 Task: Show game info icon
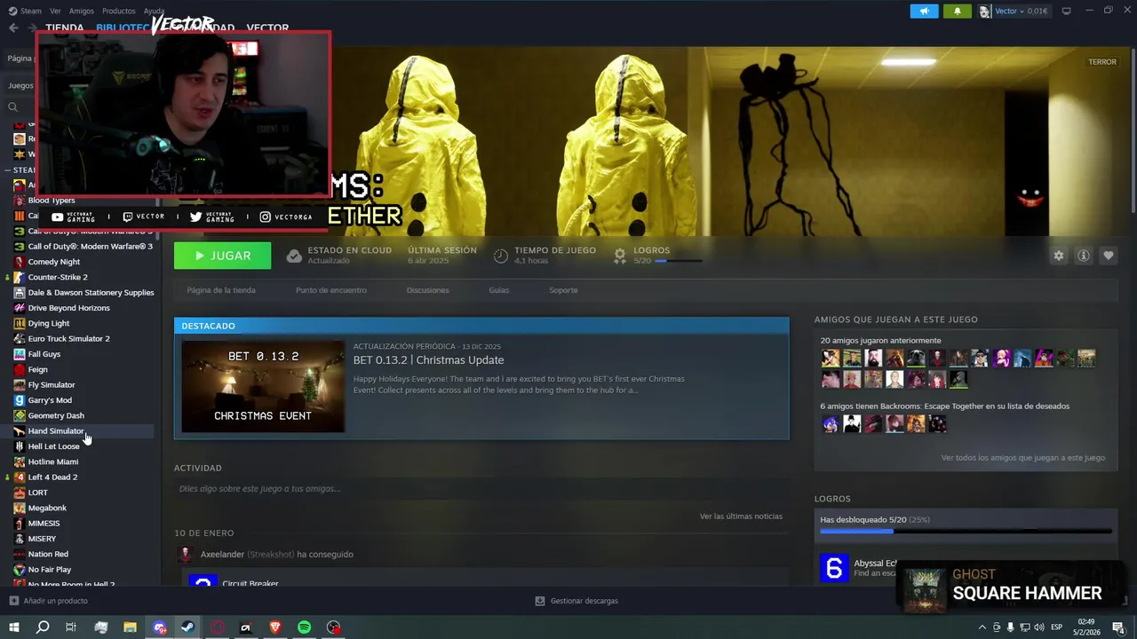tap(1083, 256)
